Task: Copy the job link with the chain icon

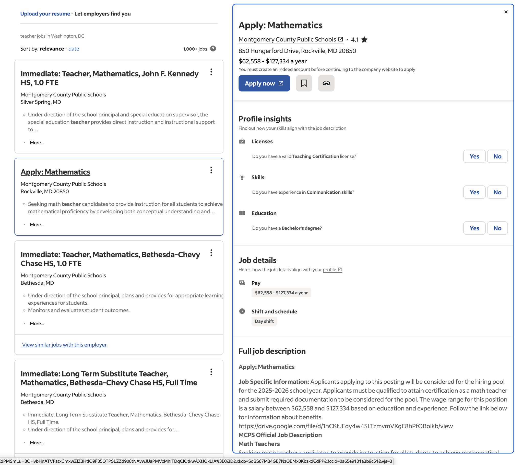Action: [x=326, y=83]
